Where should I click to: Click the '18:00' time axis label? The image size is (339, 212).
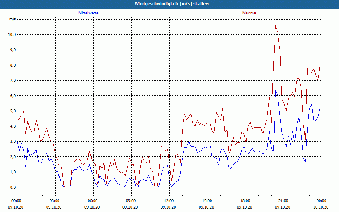[246, 201]
